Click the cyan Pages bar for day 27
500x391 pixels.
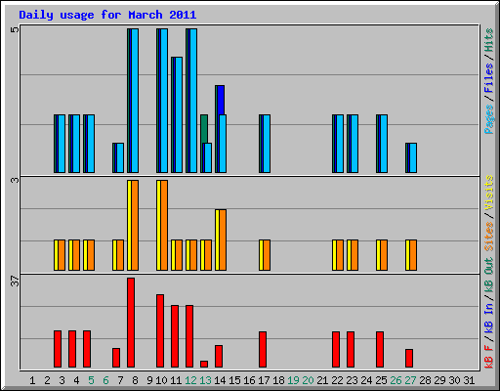point(413,157)
